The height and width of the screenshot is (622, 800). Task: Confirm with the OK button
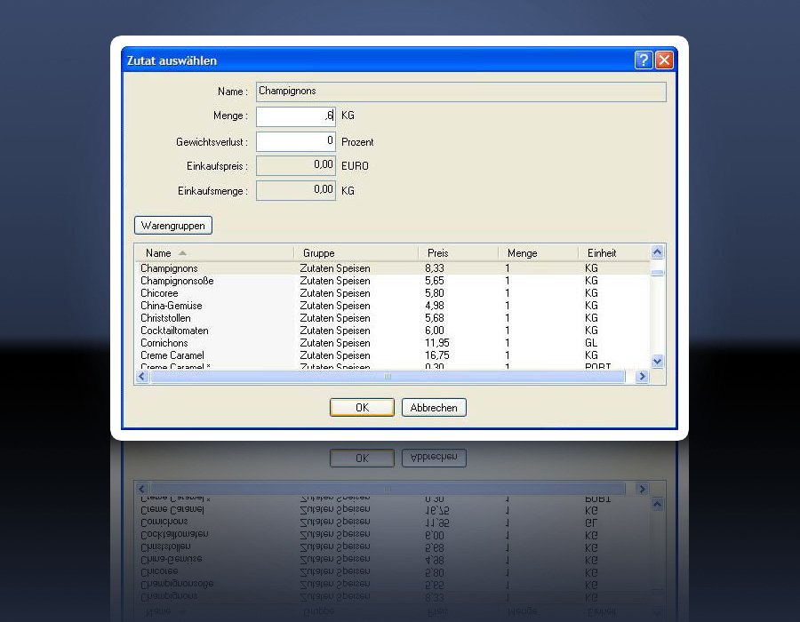pos(362,407)
